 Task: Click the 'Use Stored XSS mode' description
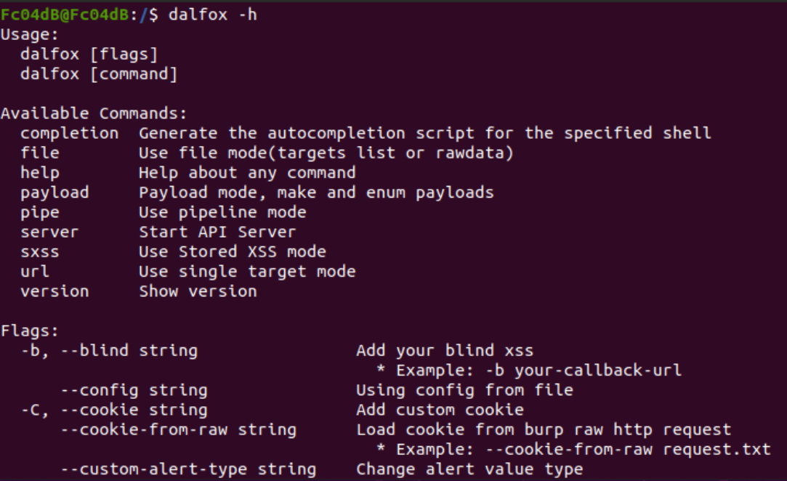coord(233,251)
